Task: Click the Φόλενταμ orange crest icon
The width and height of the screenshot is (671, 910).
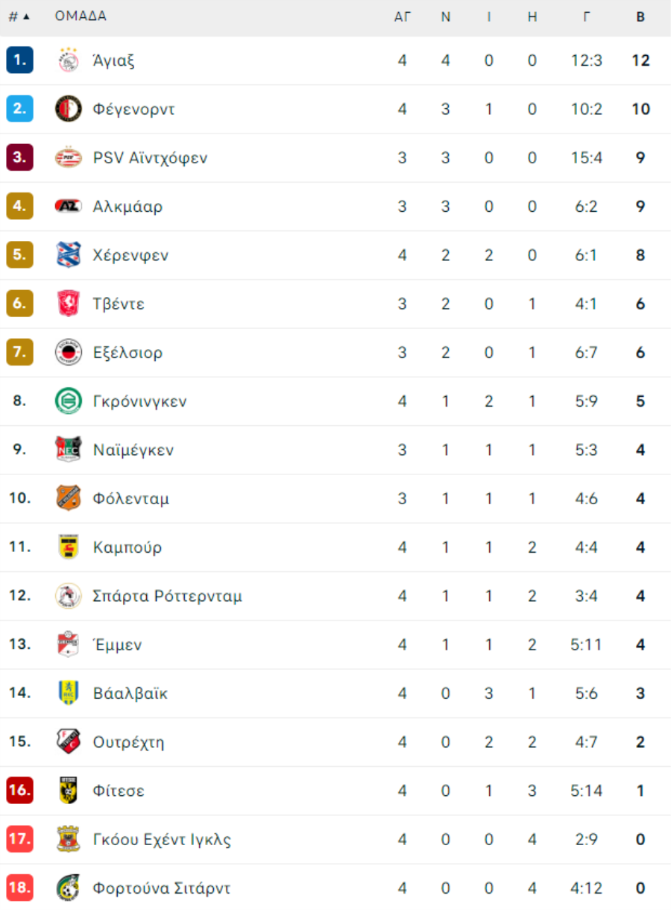Action: (69, 498)
